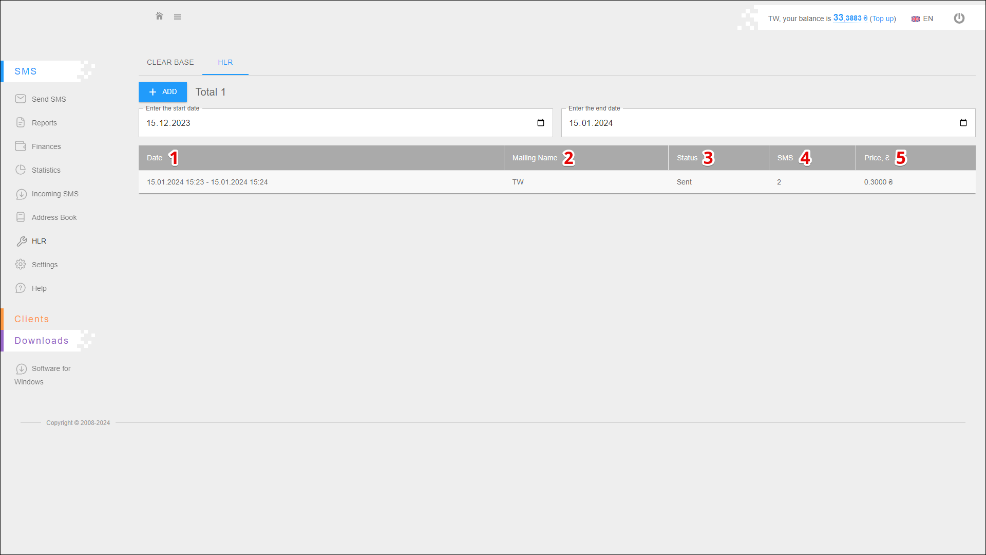Viewport: 986px width, 555px height.
Task: Click Software for Windows download link
Action: (x=51, y=368)
